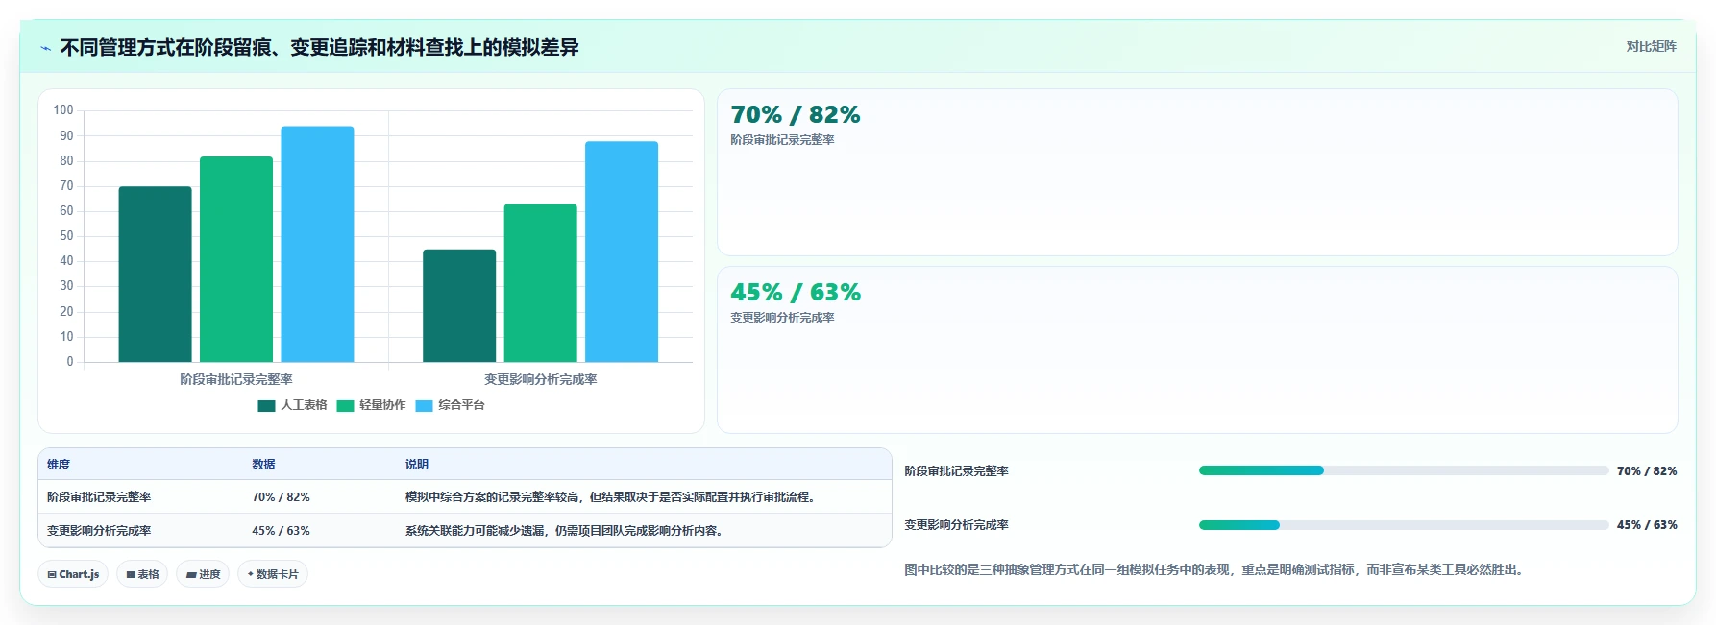Click table cell 45% / 63%
The width and height of the screenshot is (1716, 625).
281,531
